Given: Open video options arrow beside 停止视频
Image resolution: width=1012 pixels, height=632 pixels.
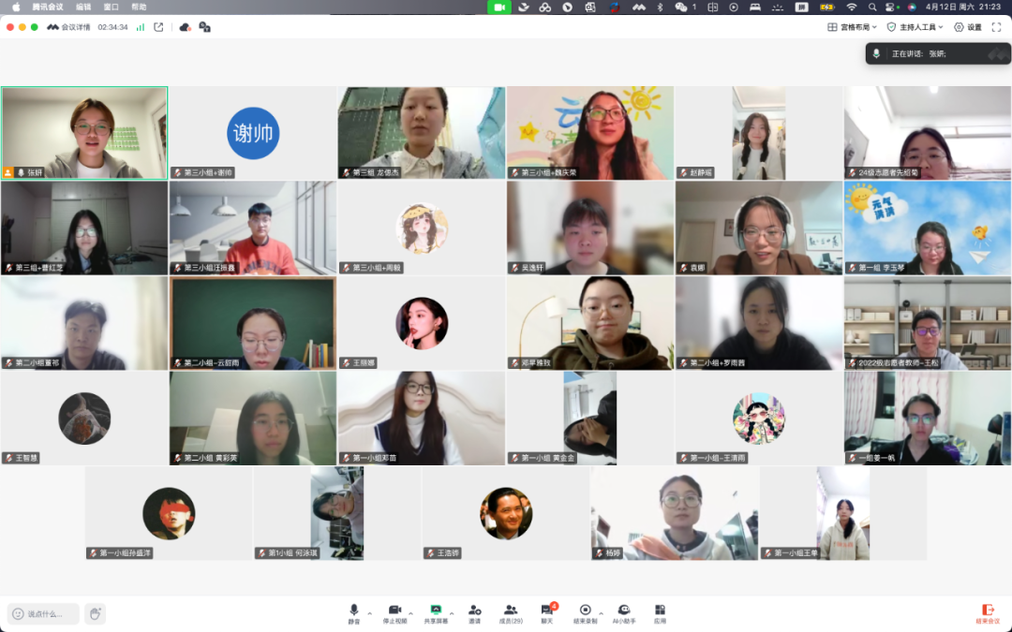Looking at the screenshot, I should (x=411, y=613).
